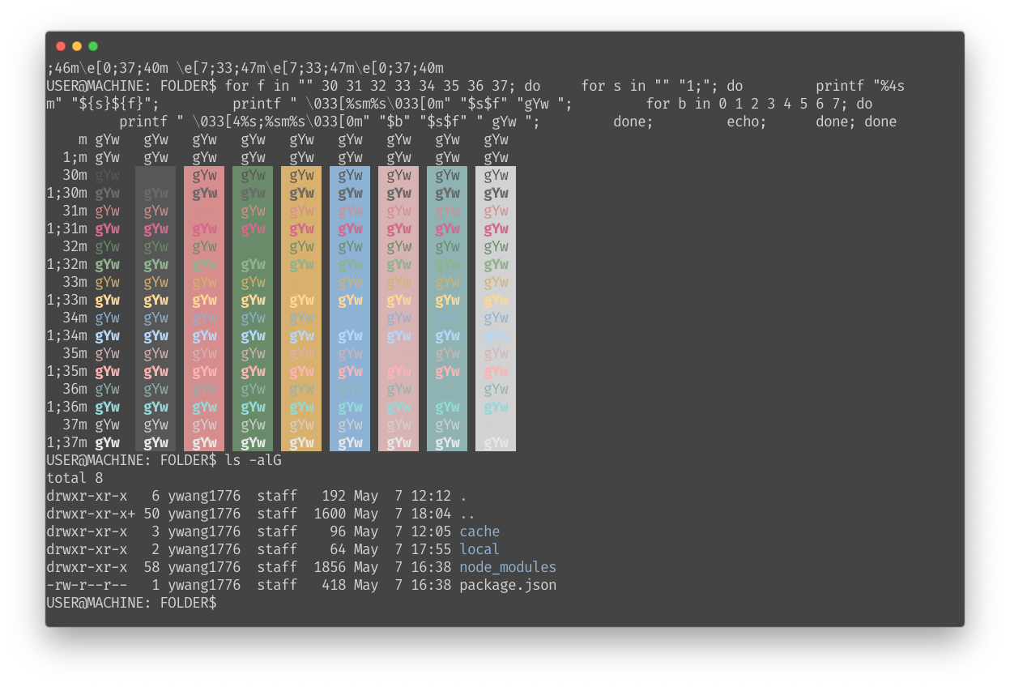Click 'ywang1776' owner in cache row
1010x687 pixels.
click(x=204, y=531)
